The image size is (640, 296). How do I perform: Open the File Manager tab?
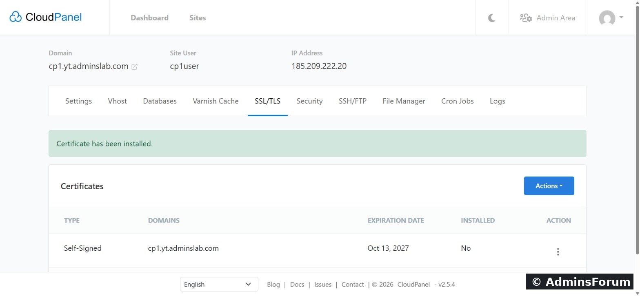pyautogui.click(x=404, y=101)
